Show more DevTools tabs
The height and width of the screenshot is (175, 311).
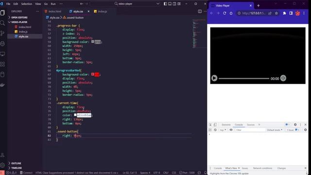259,124
